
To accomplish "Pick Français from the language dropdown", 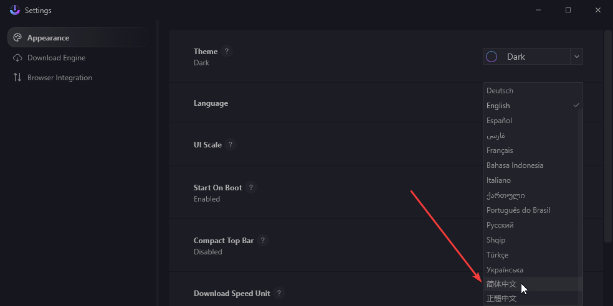I will tap(500, 151).
